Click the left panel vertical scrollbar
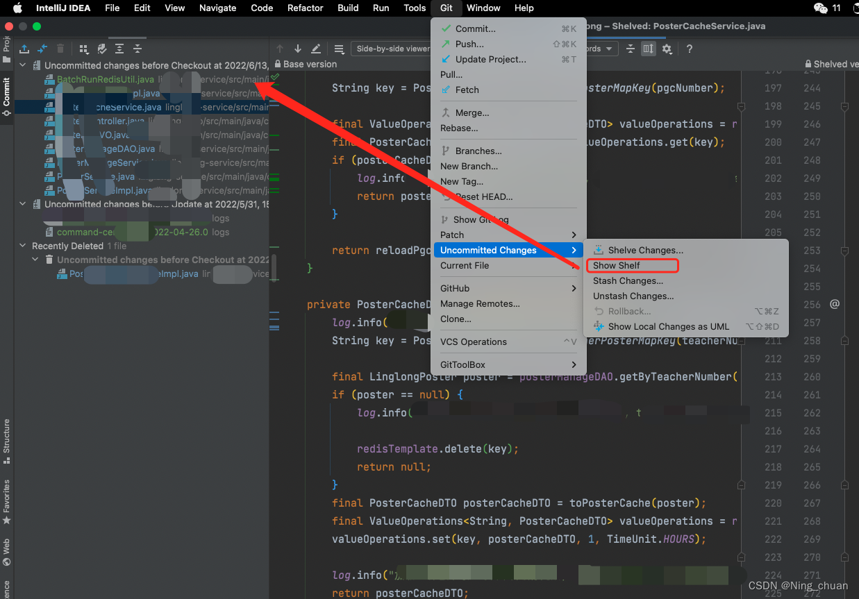 pyautogui.click(x=274, y=267)
